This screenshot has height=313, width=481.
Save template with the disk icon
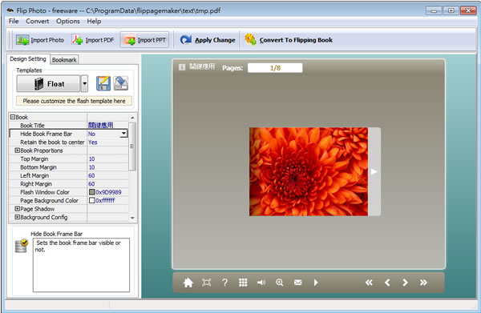(x=103, y=83)
